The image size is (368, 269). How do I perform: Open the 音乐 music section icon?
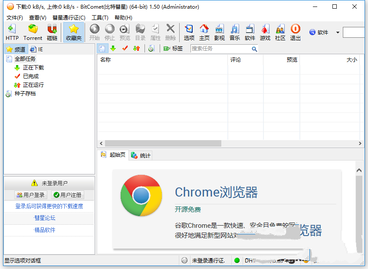(235, 32)
